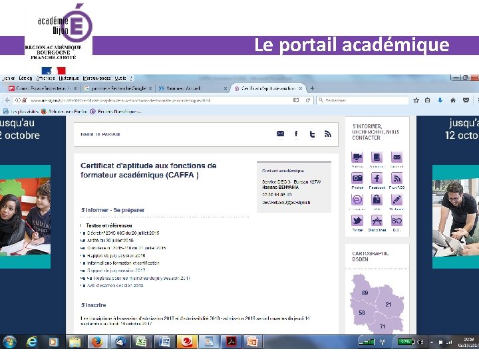Click the left banner image with children

point(25,217)
